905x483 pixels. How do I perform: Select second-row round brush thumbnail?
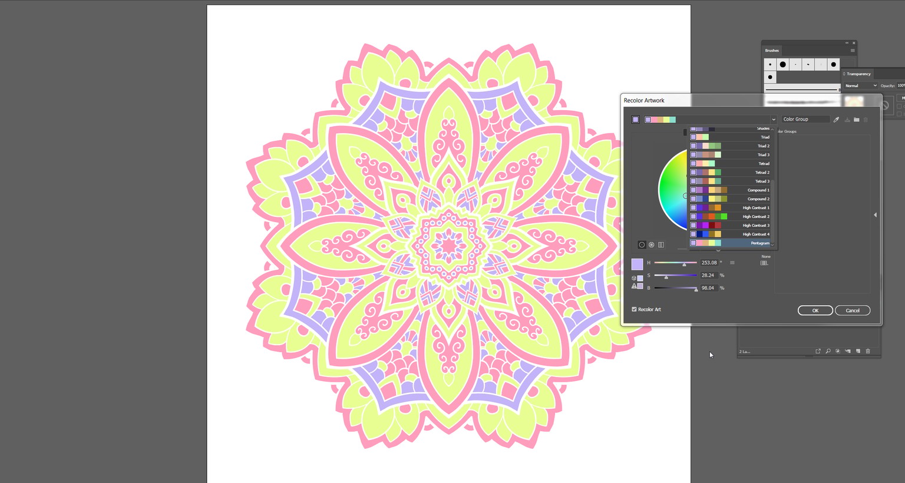(x=770, y=77)
